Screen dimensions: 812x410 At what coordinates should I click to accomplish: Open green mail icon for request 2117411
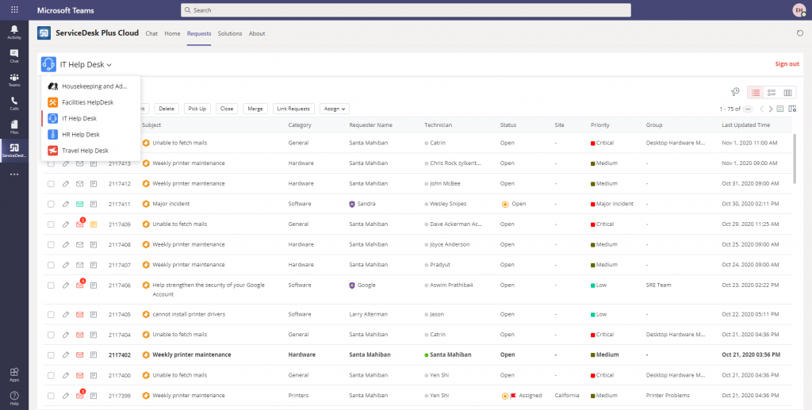pyautogui.click(x=79, y=204)
